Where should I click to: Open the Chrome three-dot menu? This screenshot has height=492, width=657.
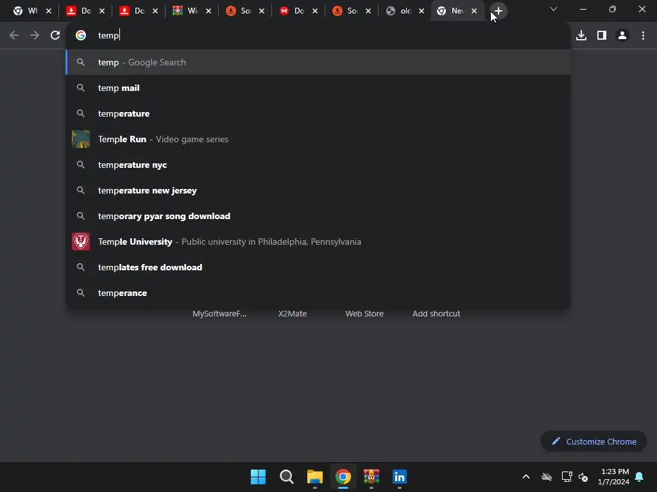[x=643, y=36]
